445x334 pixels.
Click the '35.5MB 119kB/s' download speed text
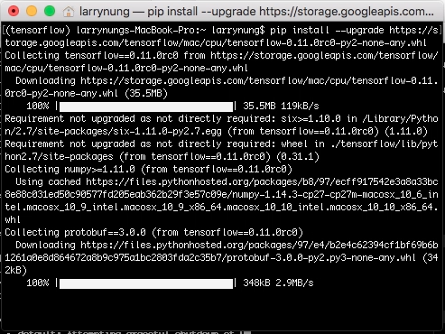[x=281, y=107]
